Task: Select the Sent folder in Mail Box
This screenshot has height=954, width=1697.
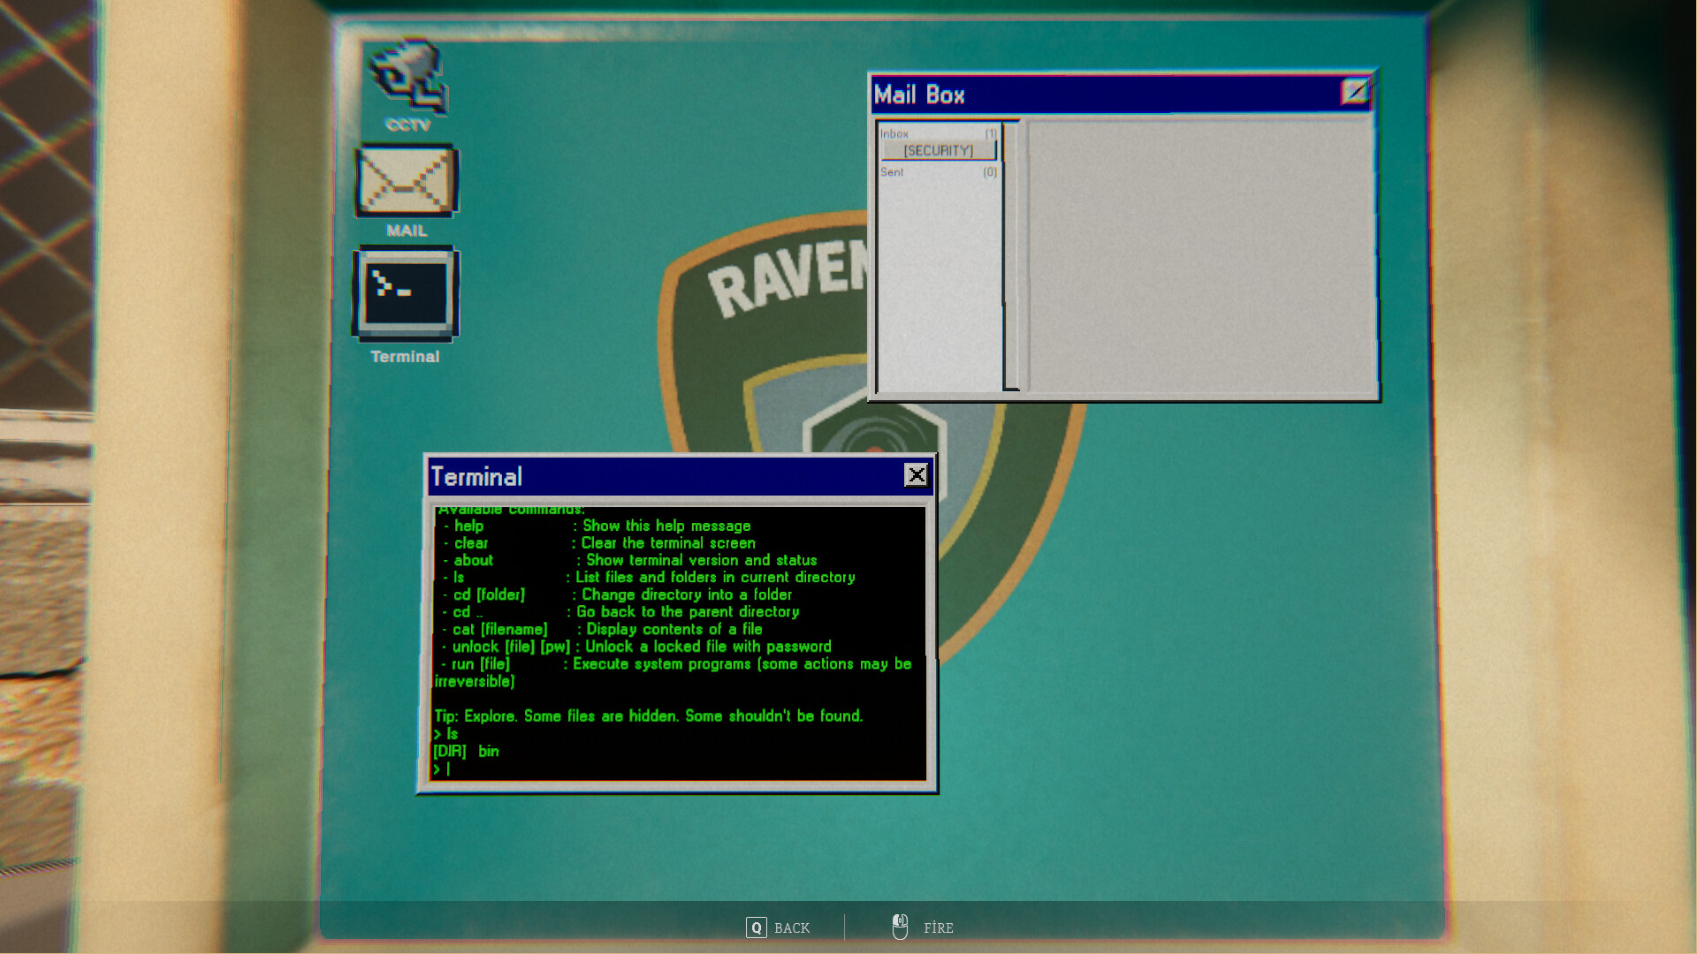Action: point(893,172)
